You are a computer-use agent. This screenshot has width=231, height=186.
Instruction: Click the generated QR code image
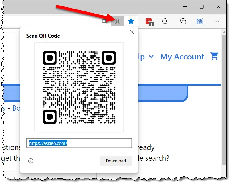click(79, 87)
